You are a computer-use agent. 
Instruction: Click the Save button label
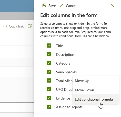tap(52, 6)
